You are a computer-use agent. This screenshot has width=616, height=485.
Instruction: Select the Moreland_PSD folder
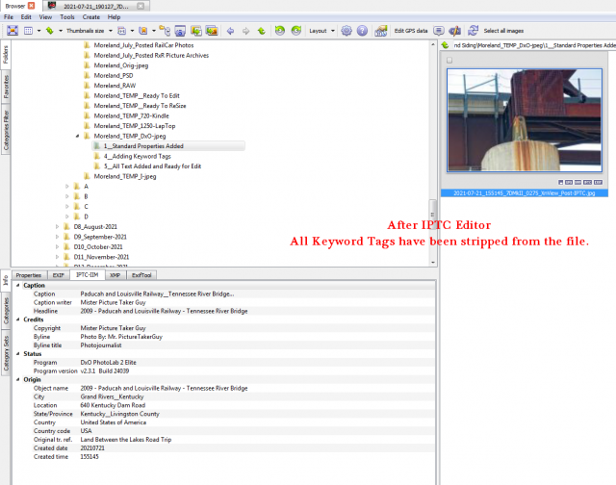pyautogui.click(x=114, y=75)
